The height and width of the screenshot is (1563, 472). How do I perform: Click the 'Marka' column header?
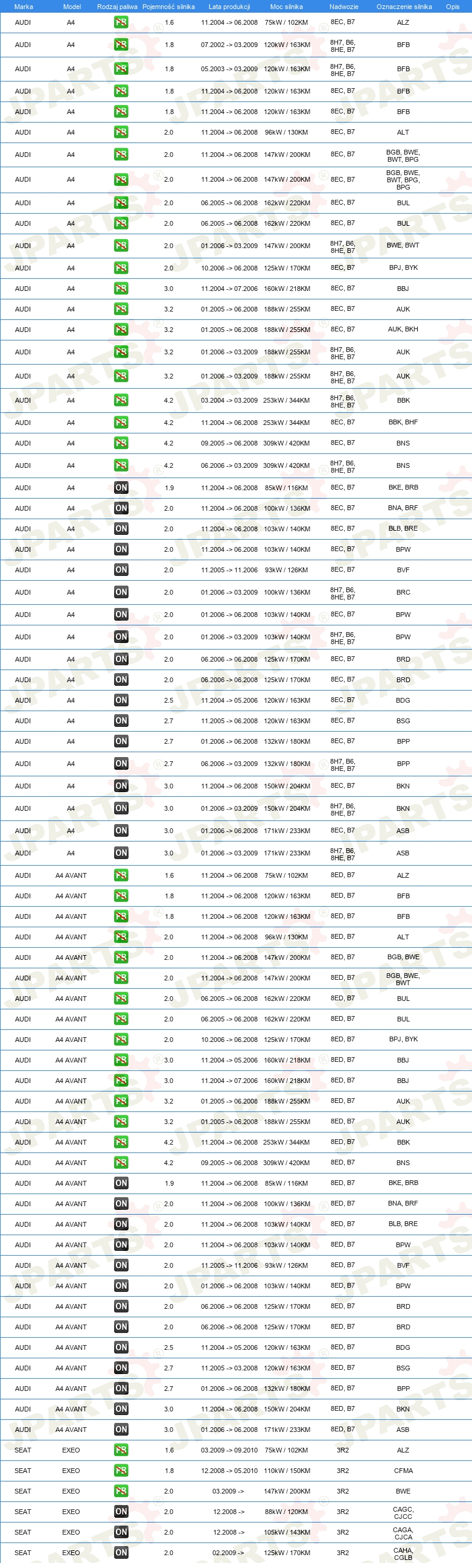point(24,7)
